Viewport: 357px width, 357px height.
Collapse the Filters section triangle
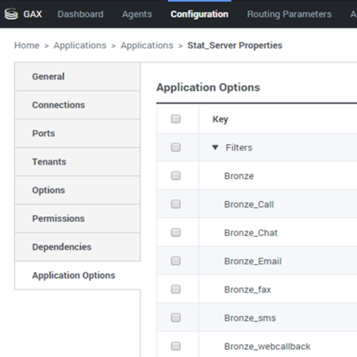coord(215,147)
